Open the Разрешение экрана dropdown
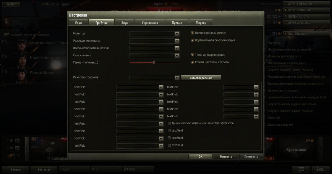Image resolution: width=332 pixels, height=174 pixels. tap(155, 41)
